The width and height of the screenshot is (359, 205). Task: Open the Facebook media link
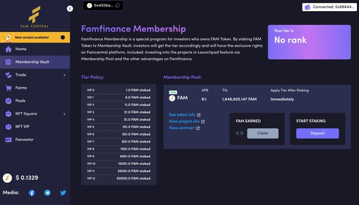32,193
